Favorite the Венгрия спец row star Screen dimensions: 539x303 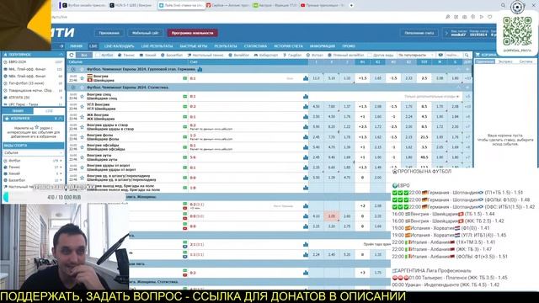[x=82, y=97]
